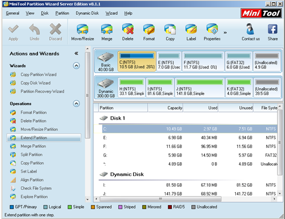The width and height of the screenshot is (285, 219).
Task: Click the Copy Partition icon in sidebar
Action: 13,163
